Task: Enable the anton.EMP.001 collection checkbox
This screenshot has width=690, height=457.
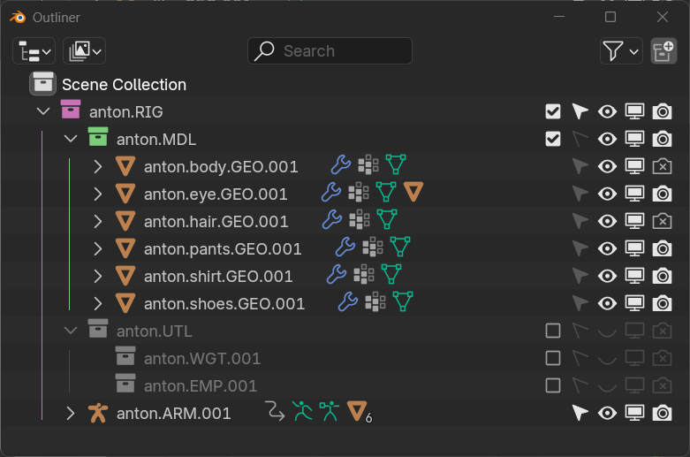Action: 553,385
